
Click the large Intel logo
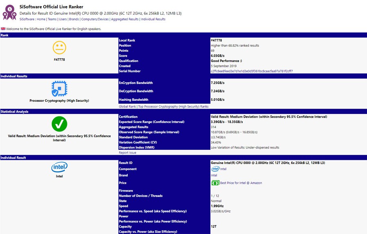pos(59,167)
